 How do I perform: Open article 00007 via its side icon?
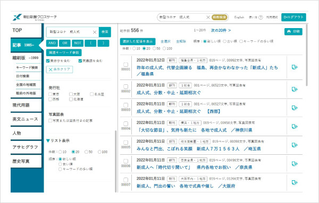[x=295, y=182]
